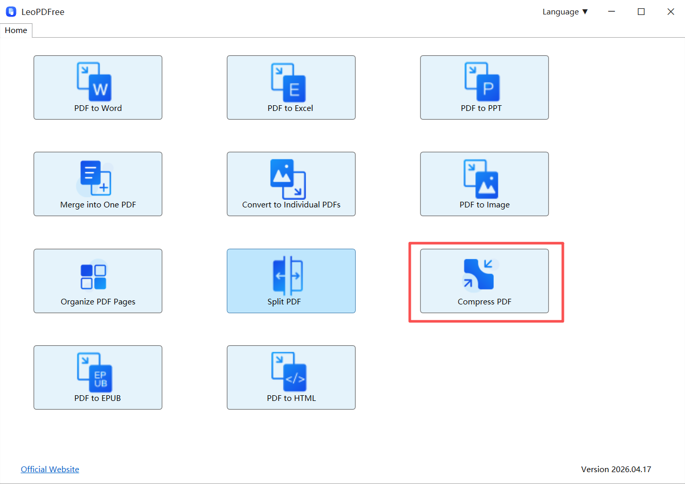
Task: Click the PDF to PPT icon
Action: [482, 82]
